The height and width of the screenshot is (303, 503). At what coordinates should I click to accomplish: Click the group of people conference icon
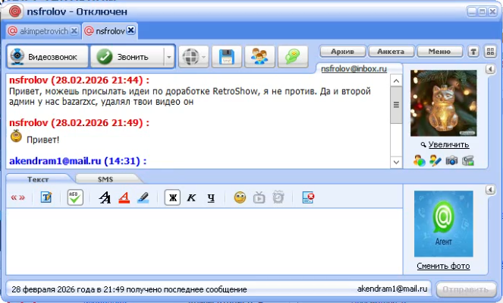click(x=259, y=57)
